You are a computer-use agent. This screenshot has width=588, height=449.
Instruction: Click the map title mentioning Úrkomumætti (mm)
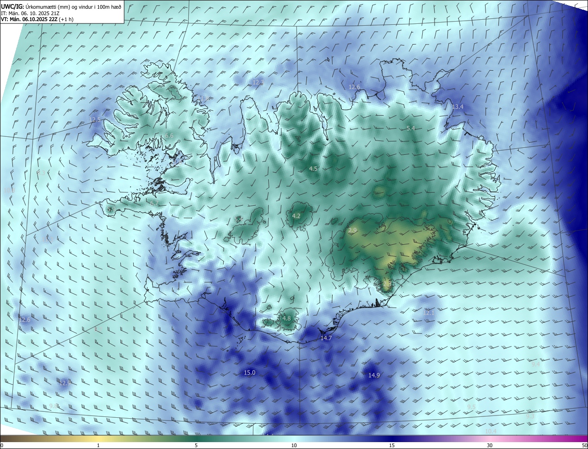coord(61,6)
